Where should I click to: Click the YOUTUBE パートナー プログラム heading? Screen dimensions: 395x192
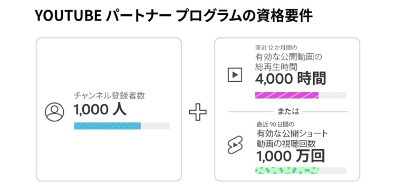(142, 16)
